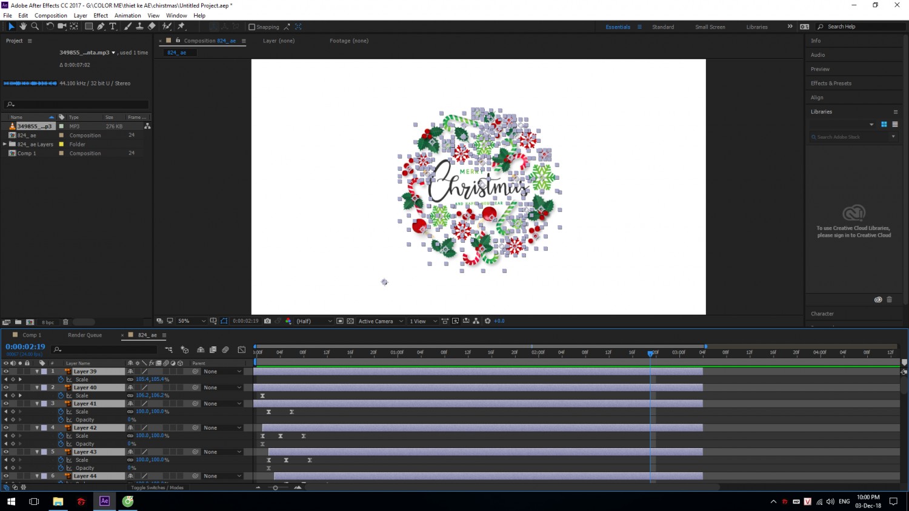Select the Puppet Pin tool

(x=181, y=27)
